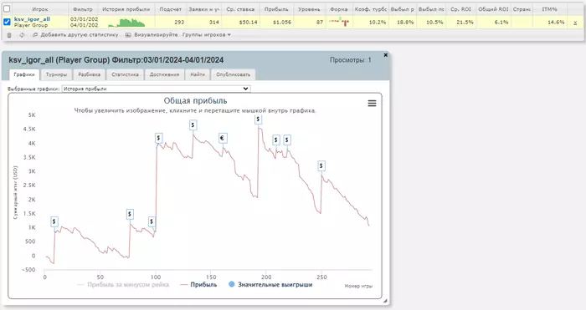Click the $ marker near game 220
The width and height of the screenshot is (586, 310).
[287, 140]
